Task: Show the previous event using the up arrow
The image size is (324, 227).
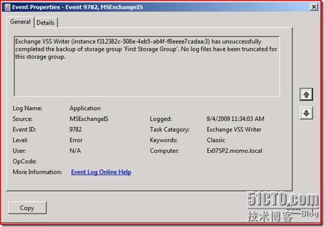Action: pos(306,94)
